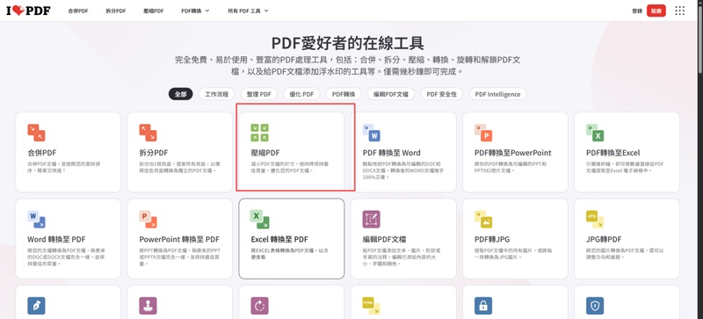Viewport: 703px width, 319px height.
Task: Select the 工作流程 filter tab
Action: pos(216,94)
